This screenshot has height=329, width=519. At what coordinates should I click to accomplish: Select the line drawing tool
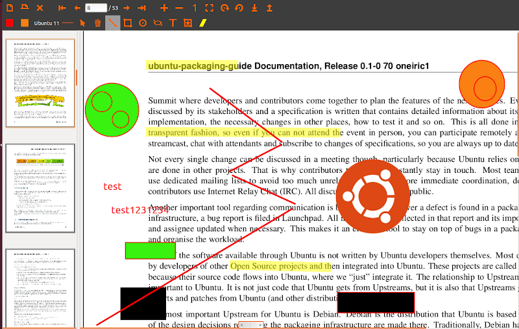(112, 23)
